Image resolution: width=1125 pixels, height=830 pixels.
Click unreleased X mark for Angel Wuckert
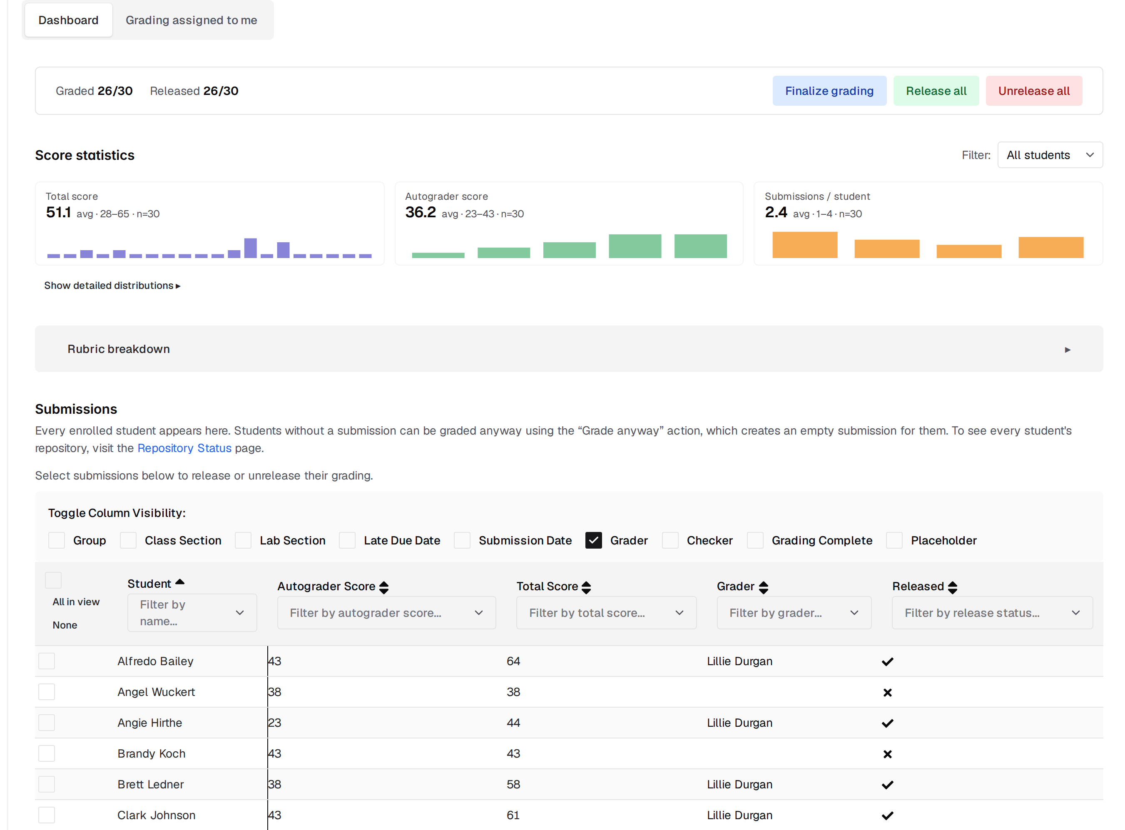click(887, 693)
